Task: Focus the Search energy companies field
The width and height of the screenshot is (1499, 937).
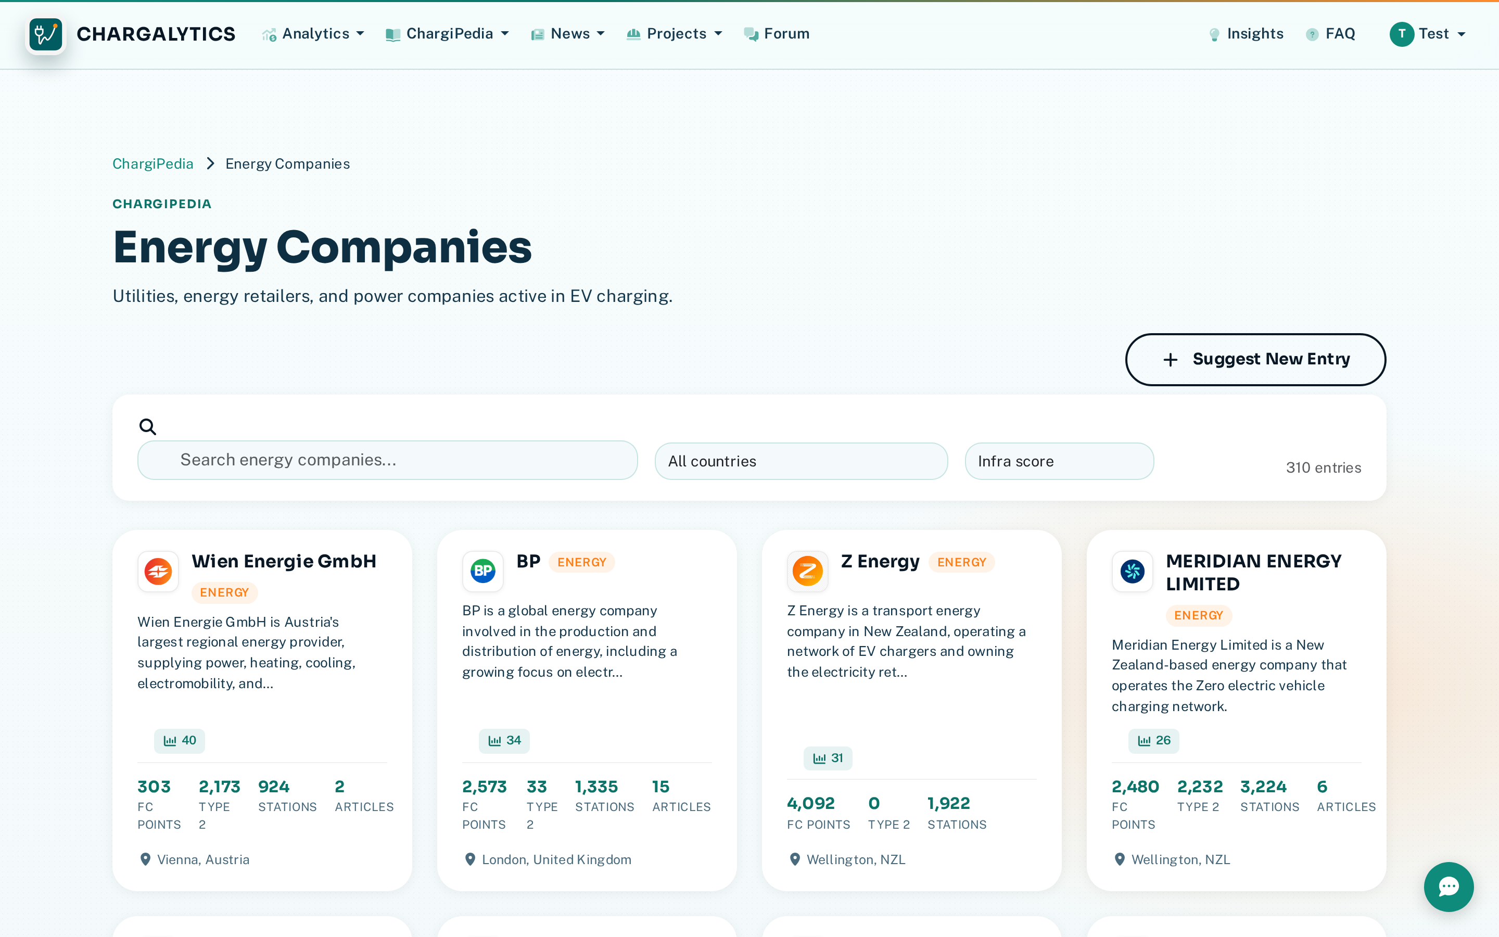Action: pyautogui.click(x=388, y=460)
